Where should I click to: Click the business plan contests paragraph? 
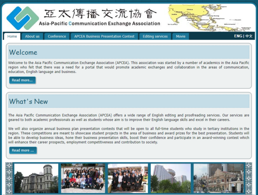point(129,135)
